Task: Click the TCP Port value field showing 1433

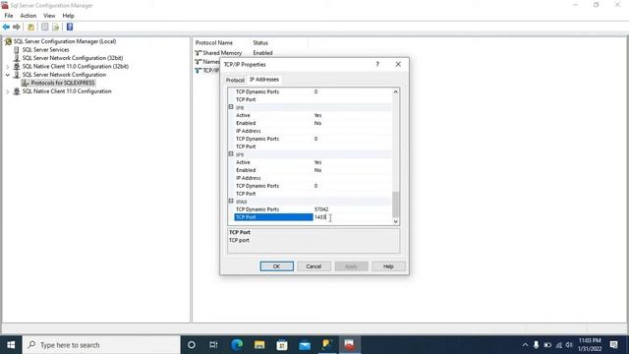Action: pyautogui.click(x=352, y=217)
